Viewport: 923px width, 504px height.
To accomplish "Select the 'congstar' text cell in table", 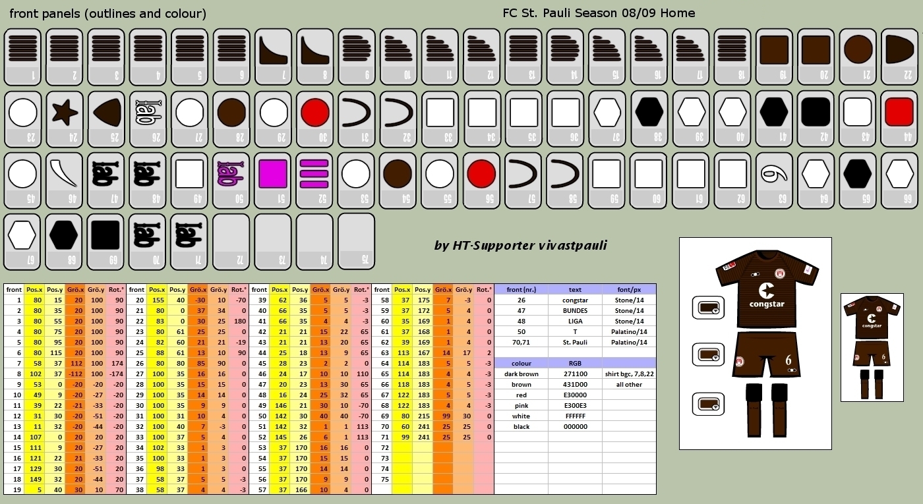I will coord(575,300).
